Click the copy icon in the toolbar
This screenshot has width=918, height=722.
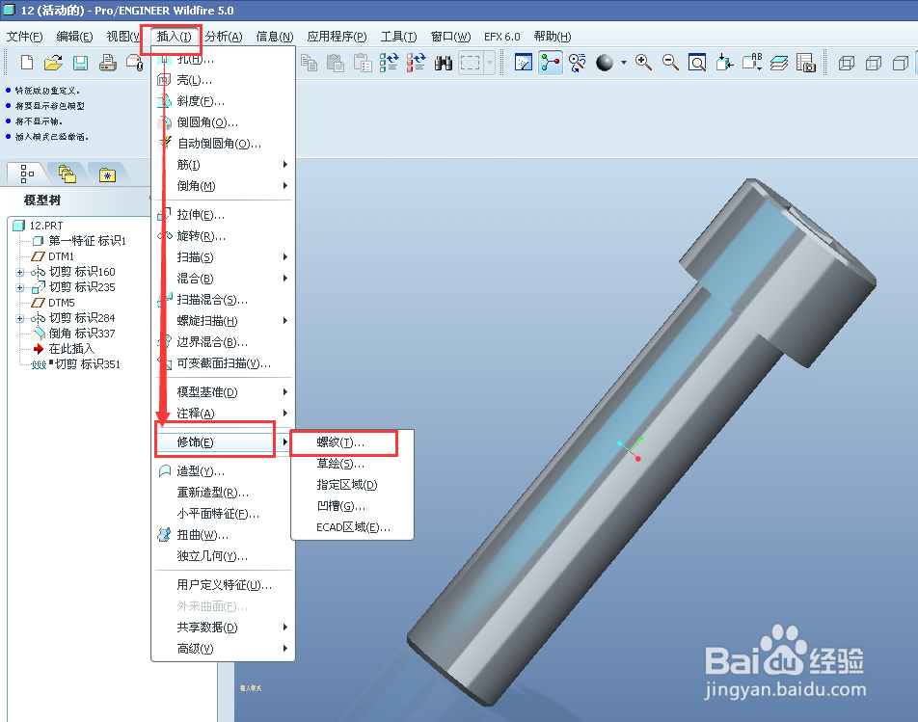click(310, 62)
